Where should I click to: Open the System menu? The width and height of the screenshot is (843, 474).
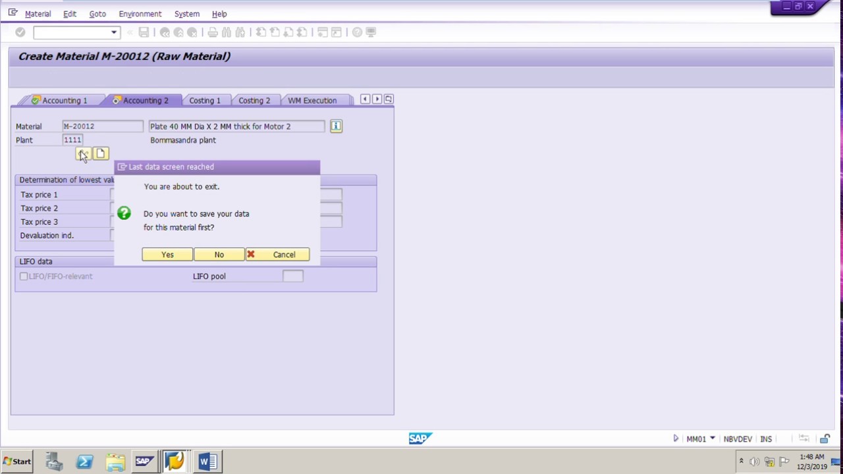(187, 14)
